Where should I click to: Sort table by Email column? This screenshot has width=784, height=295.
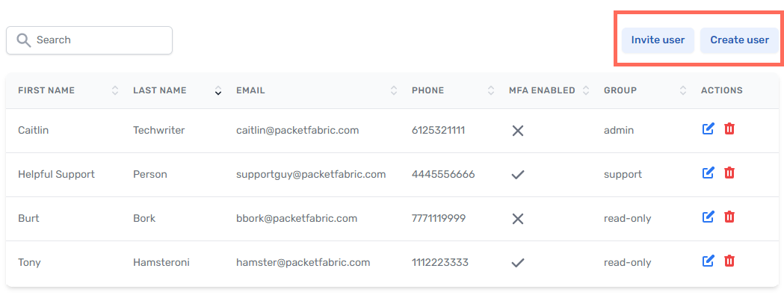click(x=394, y=90)
